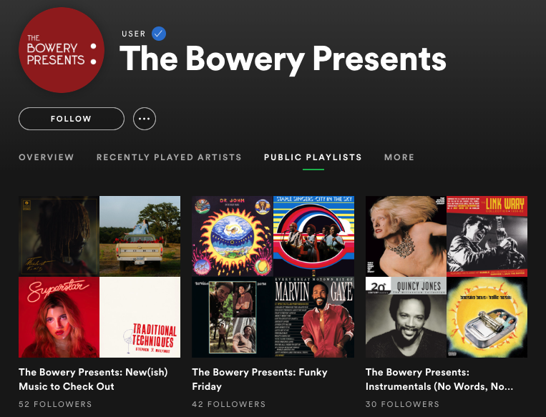Open the Superstar album cover tile
This screenshot has width=546, height=417.
pyautogui.click(x=59, y=317)
